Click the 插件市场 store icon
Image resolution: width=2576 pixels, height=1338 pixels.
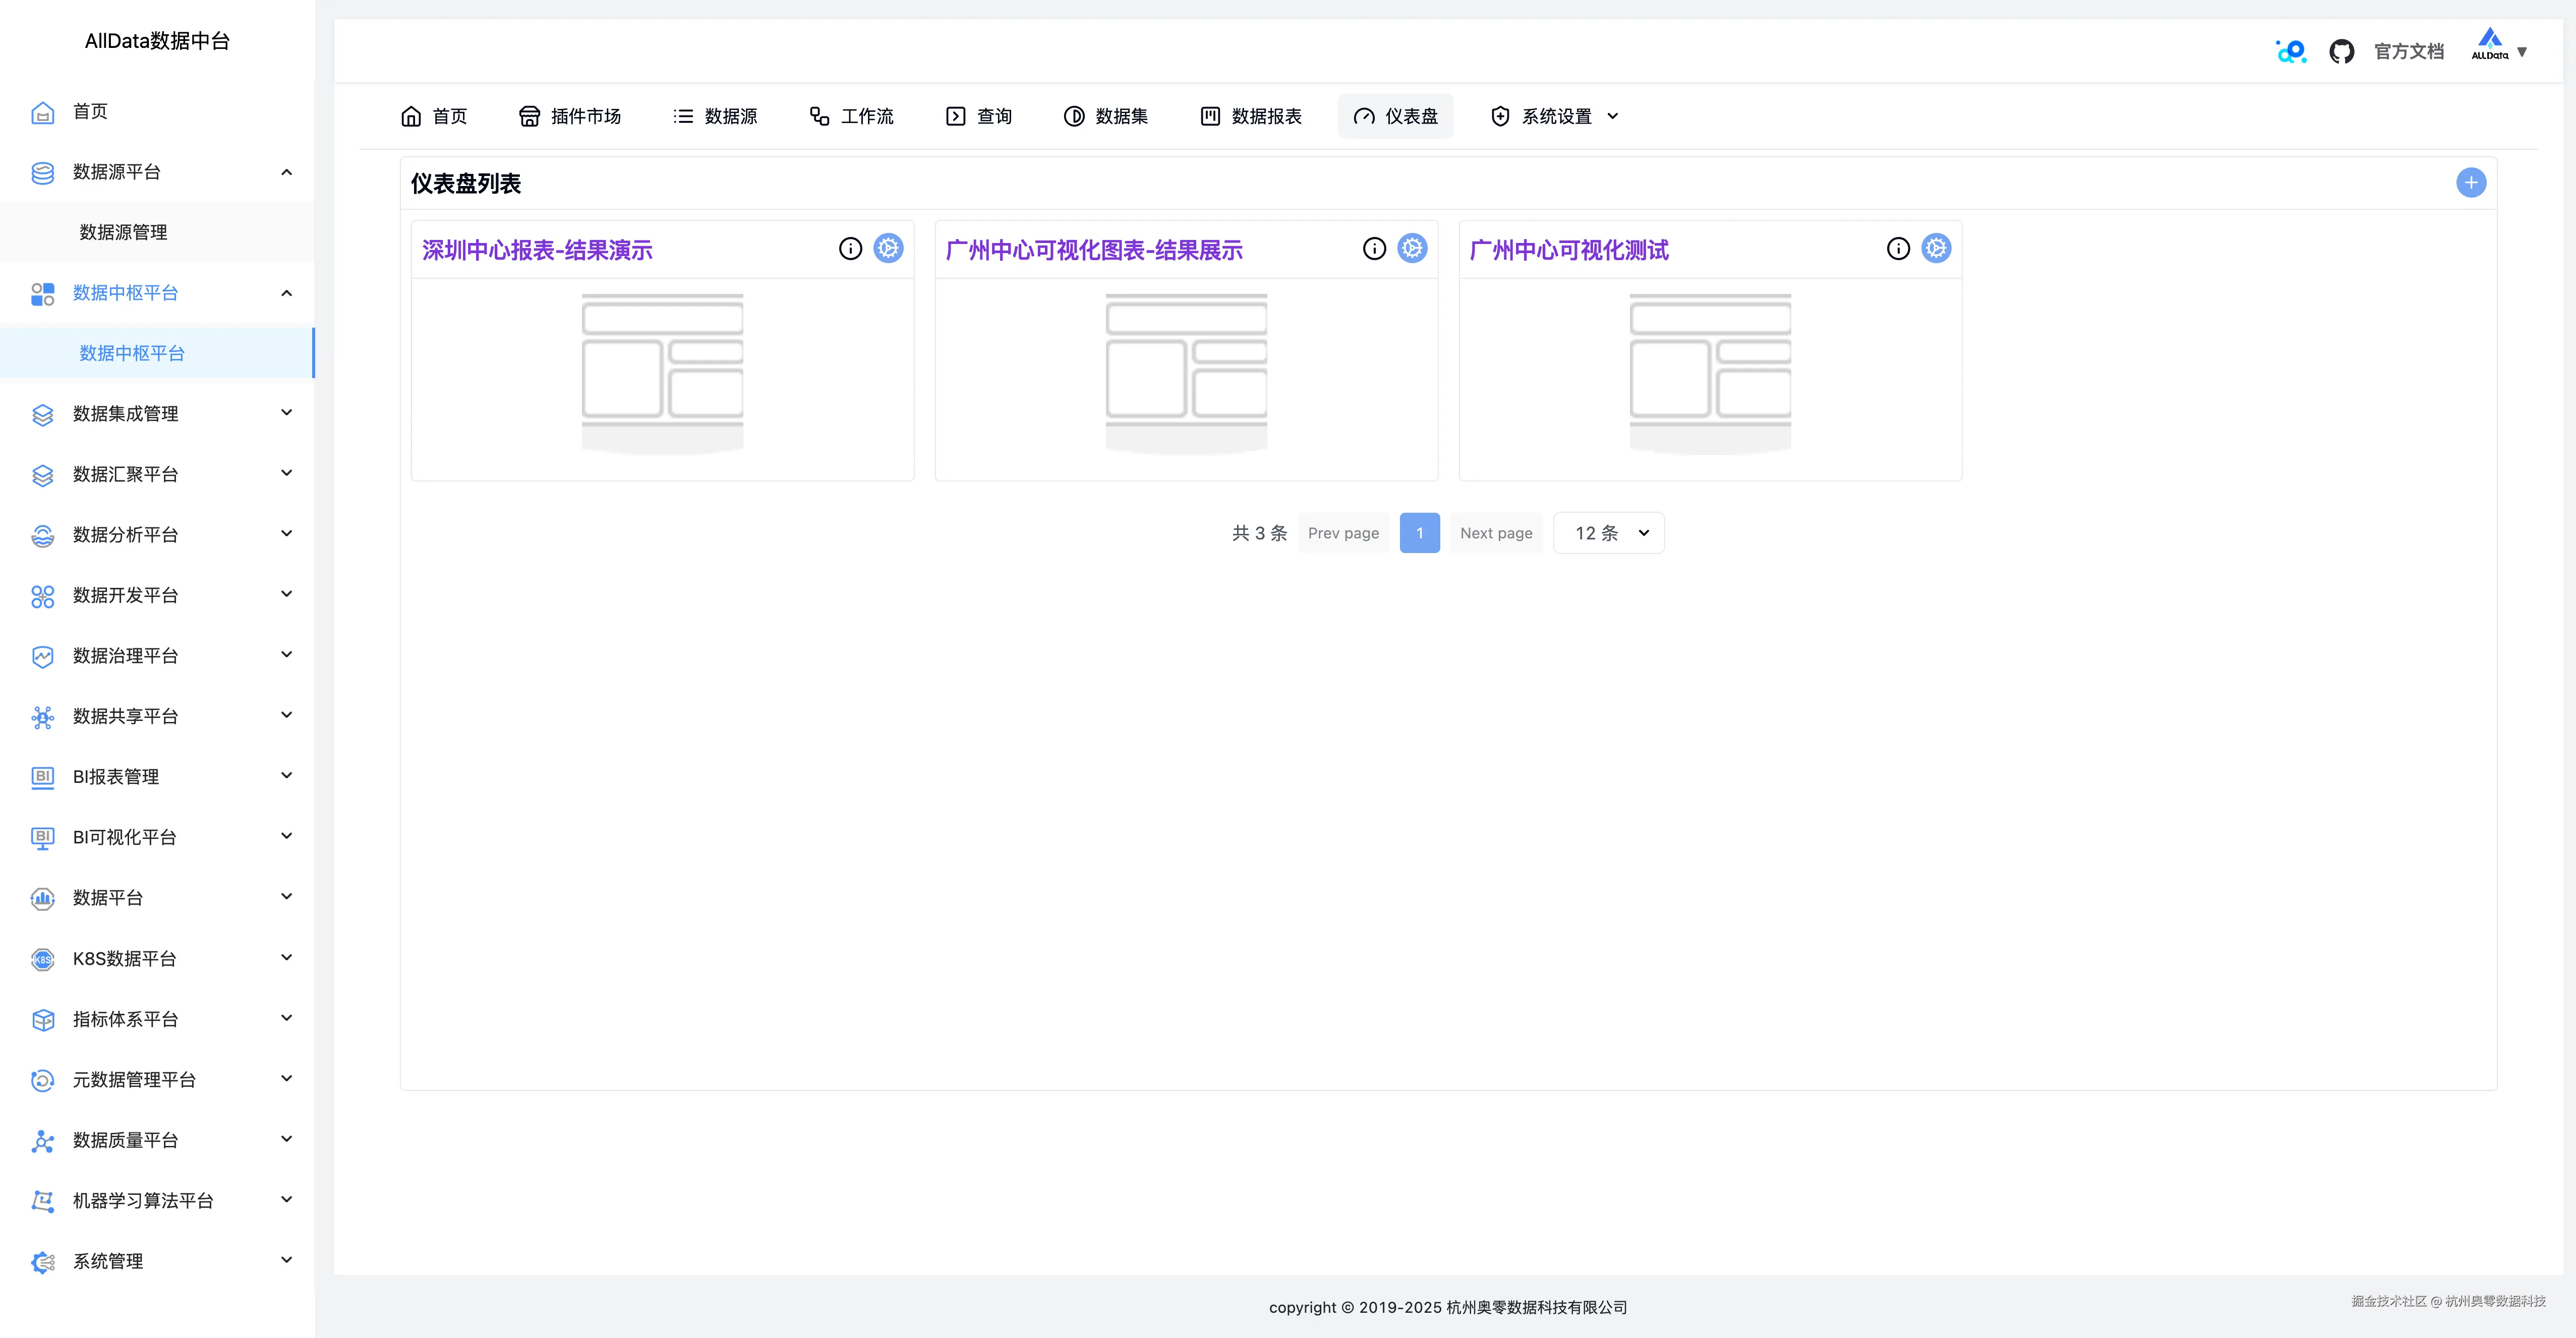click(529, 116)
